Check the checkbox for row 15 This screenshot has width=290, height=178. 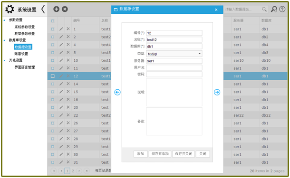53,92
